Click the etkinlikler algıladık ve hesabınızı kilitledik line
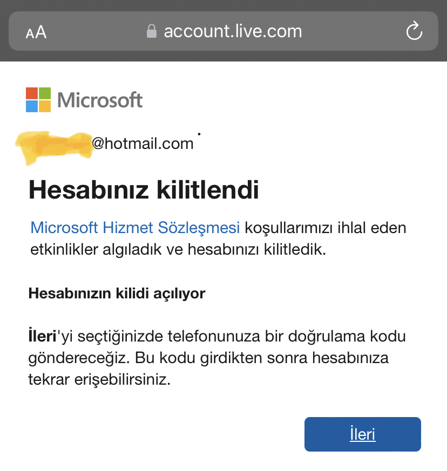The image size is (447, 471). click(x=178, y=249)
